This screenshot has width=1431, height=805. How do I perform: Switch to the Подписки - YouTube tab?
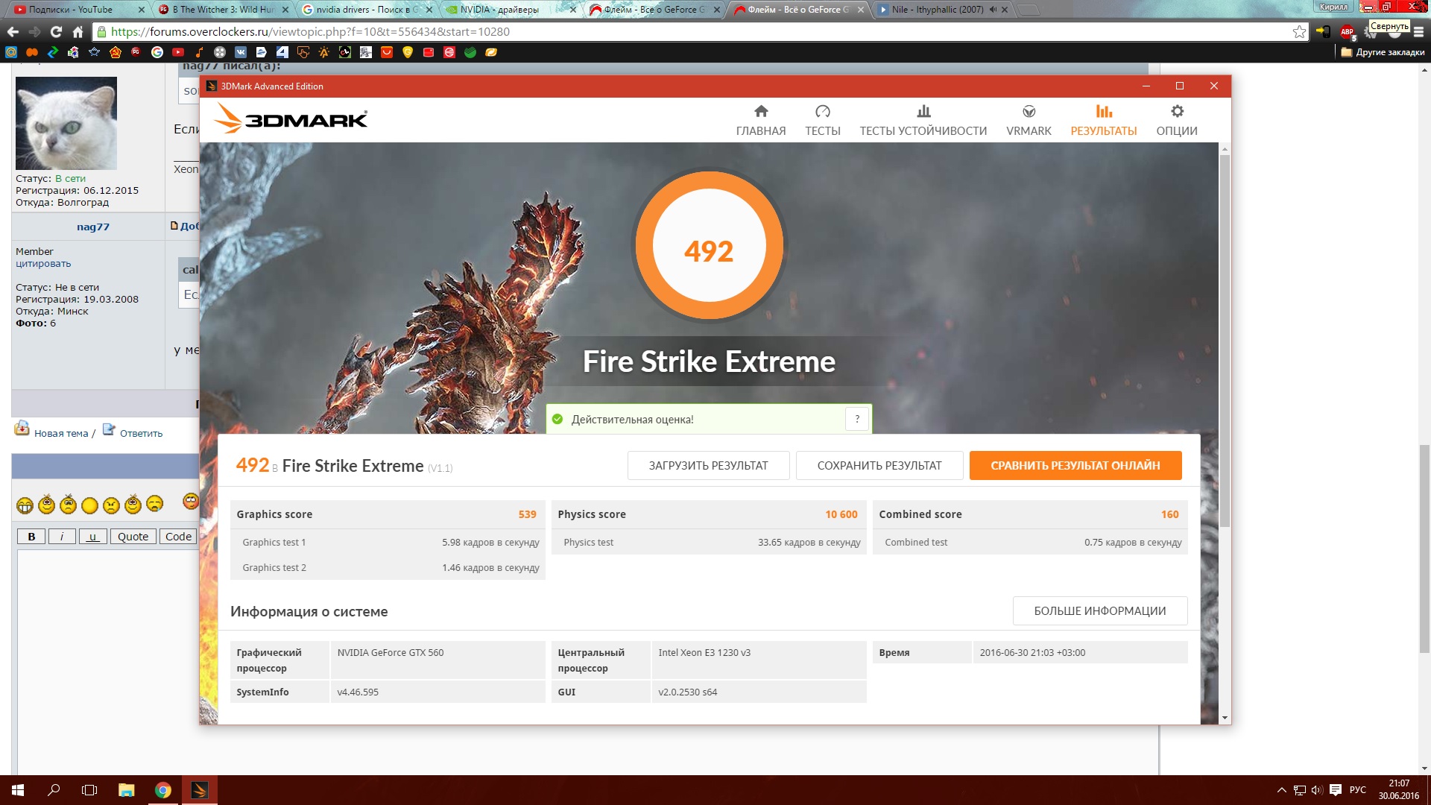pos(71,10)
